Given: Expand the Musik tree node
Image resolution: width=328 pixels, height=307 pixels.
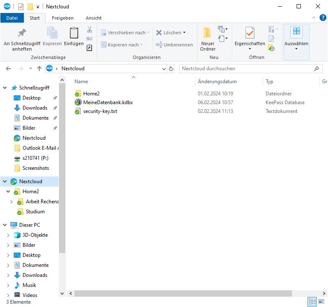Looking at the screenshot, I should pos(8,285).
